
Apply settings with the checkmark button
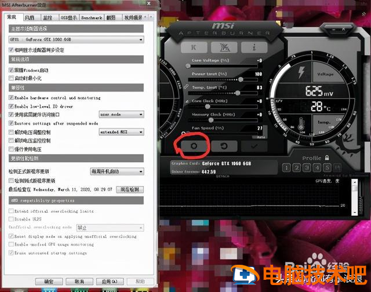coord(254,147)
